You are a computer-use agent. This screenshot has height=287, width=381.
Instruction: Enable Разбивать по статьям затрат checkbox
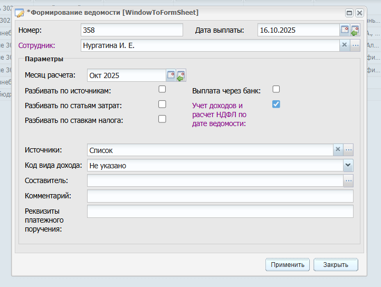click(162, 104)
